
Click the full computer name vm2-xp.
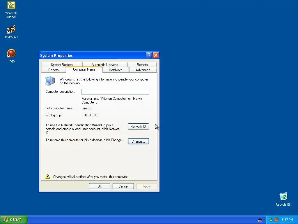point(87,108)
